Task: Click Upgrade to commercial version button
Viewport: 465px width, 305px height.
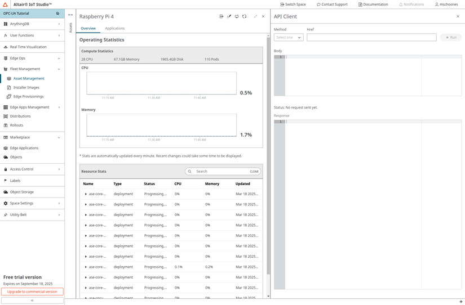Action: [32, 291]
